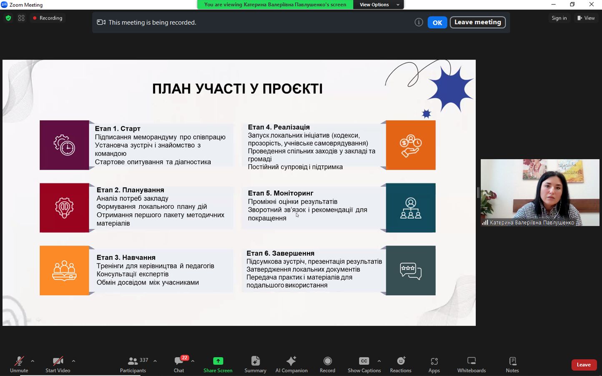The image size is (602, 376).
Task: Open the View layout menu
Action: click(586, 18)
